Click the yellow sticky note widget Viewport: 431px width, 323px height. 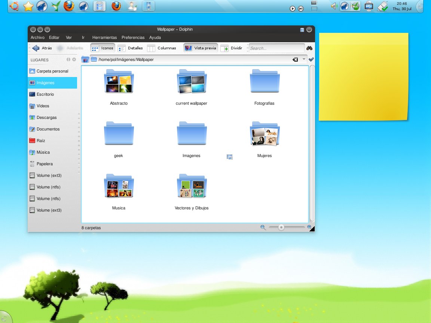point(363,77)
